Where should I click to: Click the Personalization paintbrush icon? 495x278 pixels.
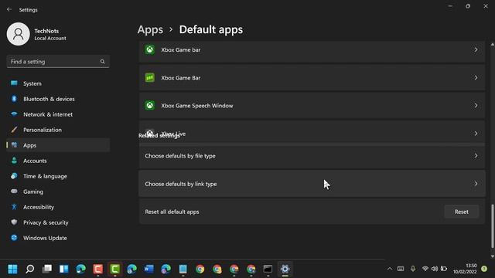[x=14, y=130]
